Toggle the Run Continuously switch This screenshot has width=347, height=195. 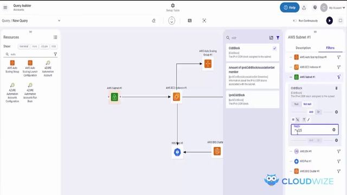click(x=294, y=21)
